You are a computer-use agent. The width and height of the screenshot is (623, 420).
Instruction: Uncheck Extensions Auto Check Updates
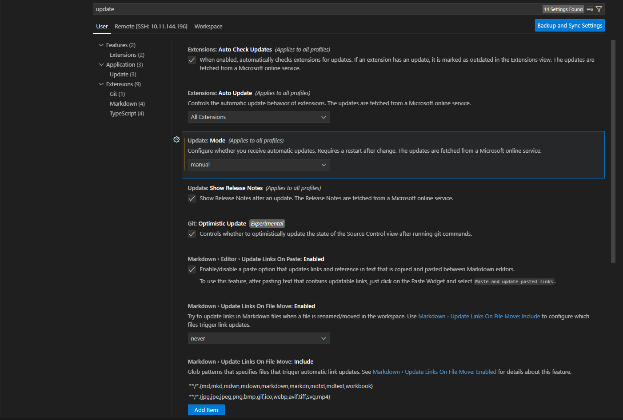pos(192,60)
